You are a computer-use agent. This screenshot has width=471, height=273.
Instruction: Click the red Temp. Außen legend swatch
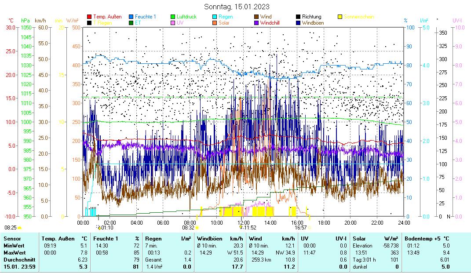(x=90, y=17)
